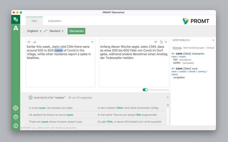Screen dimensions: 228x142
Task: Select the Wortverbindungen tab
Action: coord(194,48)
